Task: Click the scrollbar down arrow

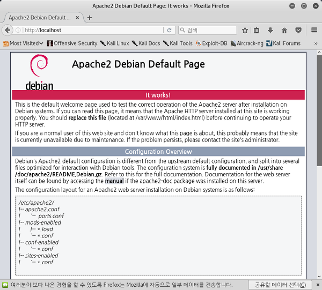Action: point(319,277)
